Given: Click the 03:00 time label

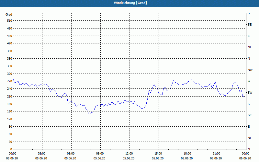Looking at the screenshot, I should click(42, 154).
